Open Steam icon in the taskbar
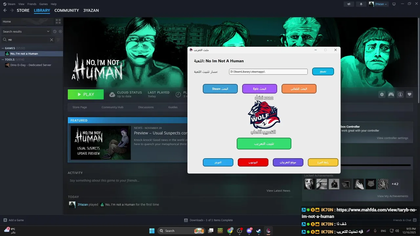This screenshot has width=420, height=236. tap(259, 231)
